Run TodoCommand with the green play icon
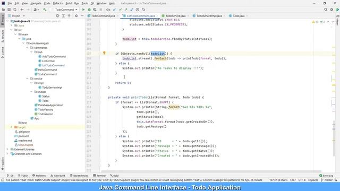The height and width of the screenshot is (191, 340). (83, 10)
